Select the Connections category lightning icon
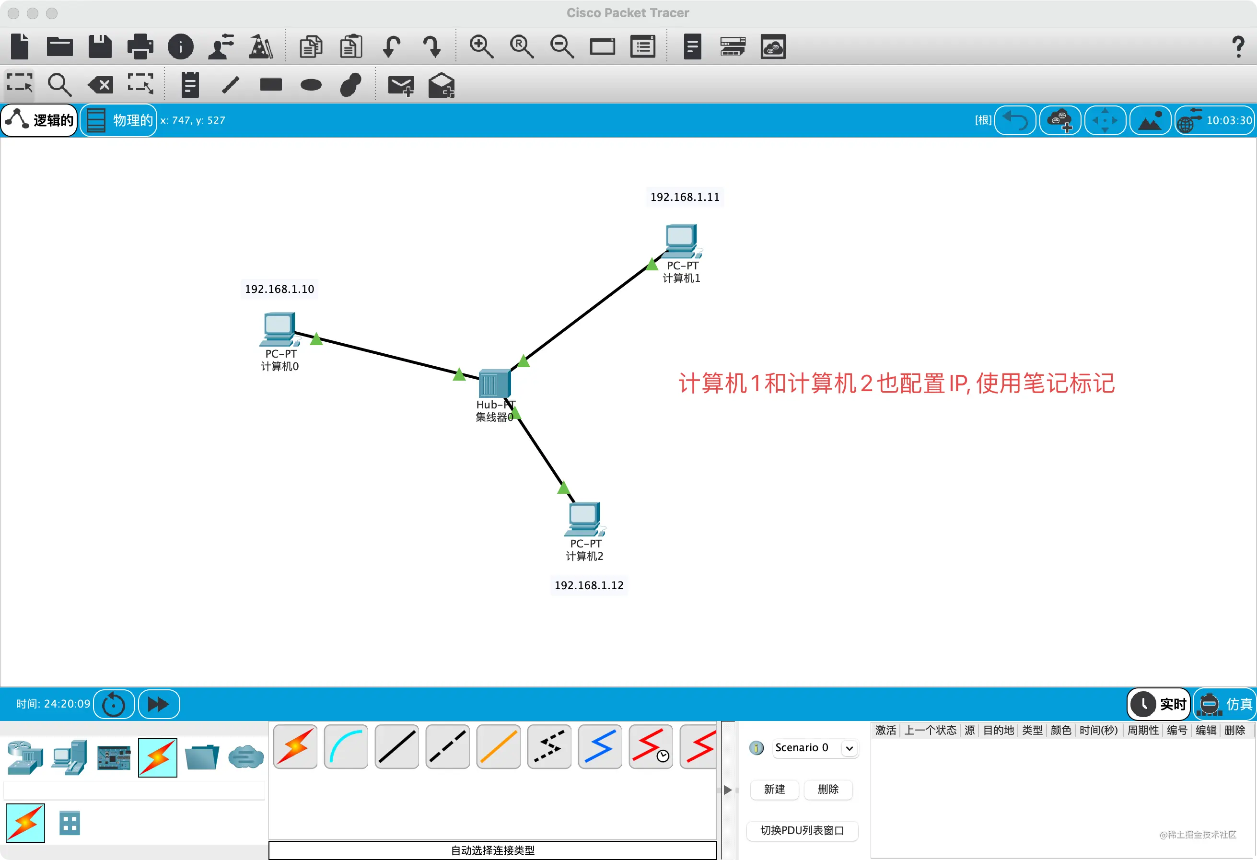Image resolution: width=1257 pixels, height=860 pixels. tap(157, 757)
